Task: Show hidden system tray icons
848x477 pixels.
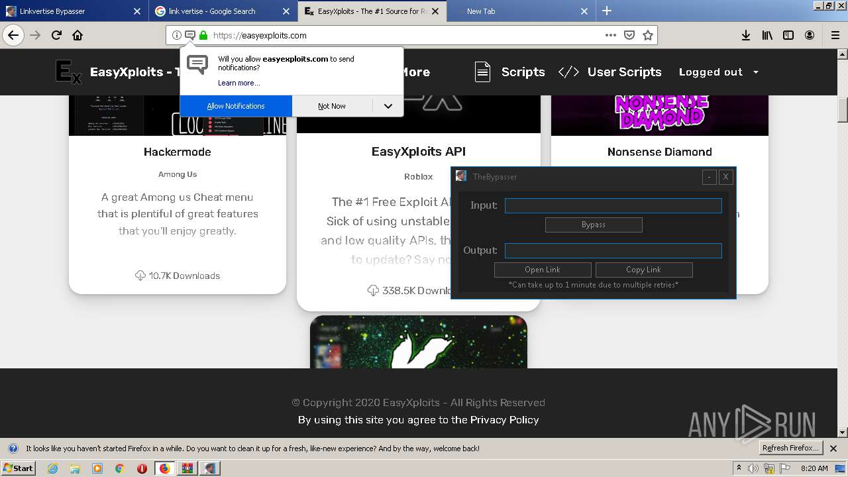Action: pos(739,468)
